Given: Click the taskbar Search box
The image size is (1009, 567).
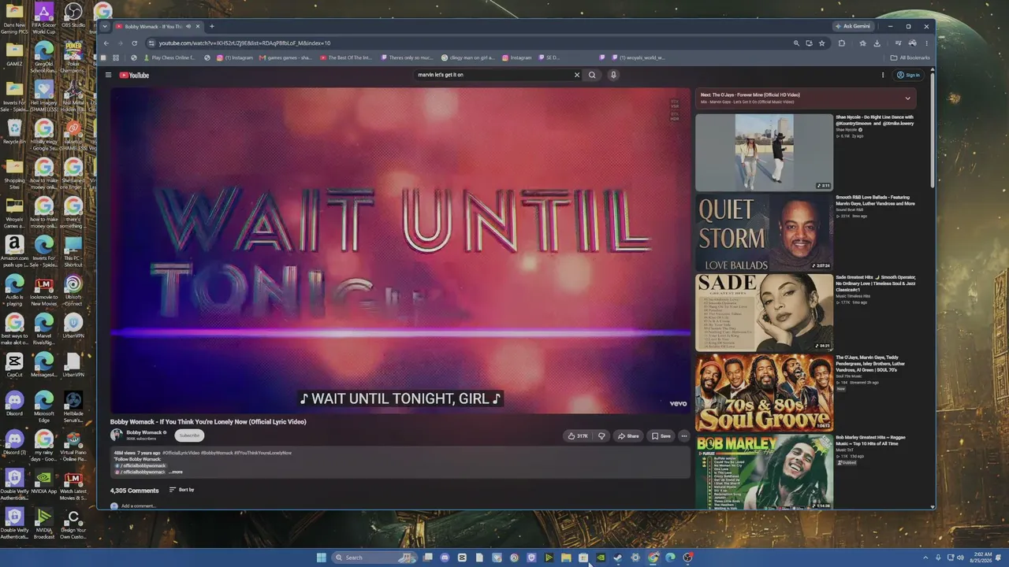Looking at the screenshot, I should (x=373, y=558).
